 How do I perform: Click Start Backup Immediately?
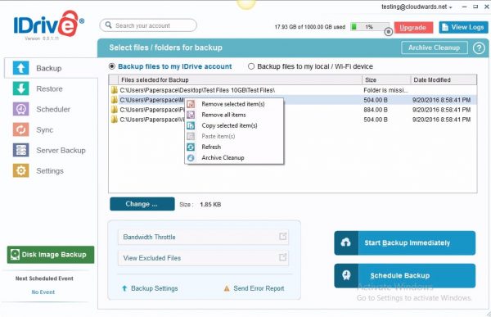click(x=404, y=243)
